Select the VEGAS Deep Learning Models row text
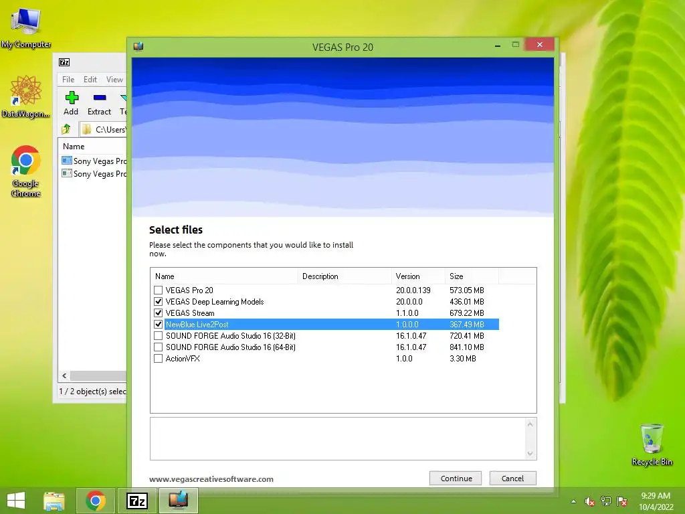This screenshot has height=514, width=685. pos(215,302)
